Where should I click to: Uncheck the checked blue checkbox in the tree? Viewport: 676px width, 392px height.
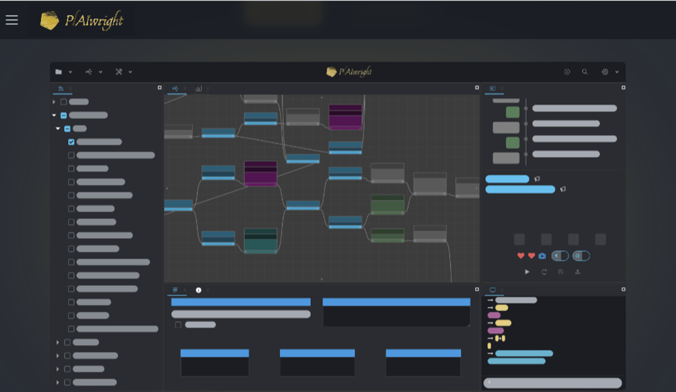tap(71, 142)
